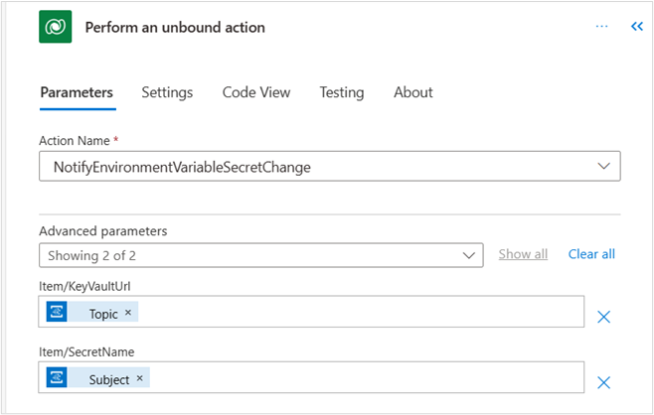
Task: Switch to the Testing tab
Action: pyautogui.click(x=342, y=92)
